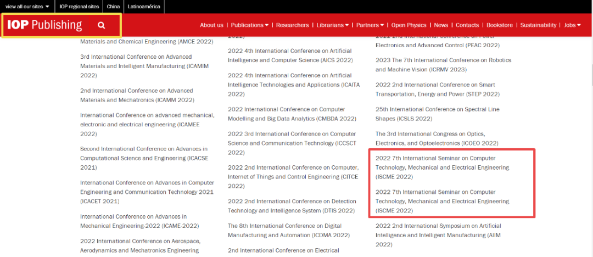The height and width of the screenshot is (257, 593).
Task: Select IOP regional sites in top bar
Action: tap(79, 7)
